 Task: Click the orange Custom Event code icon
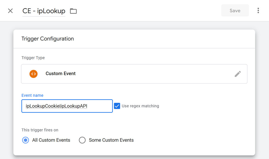tap(34, 74)
